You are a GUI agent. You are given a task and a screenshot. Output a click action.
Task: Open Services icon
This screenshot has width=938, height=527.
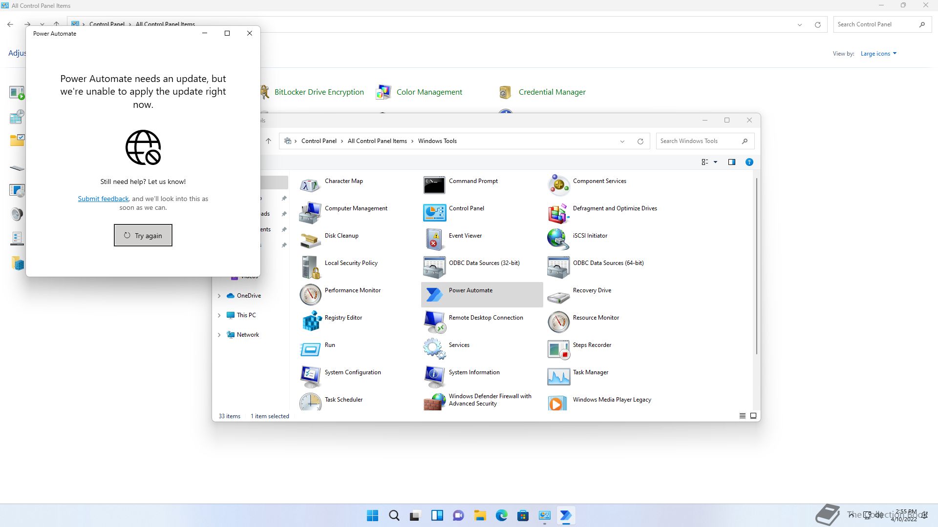pos(434,349)
